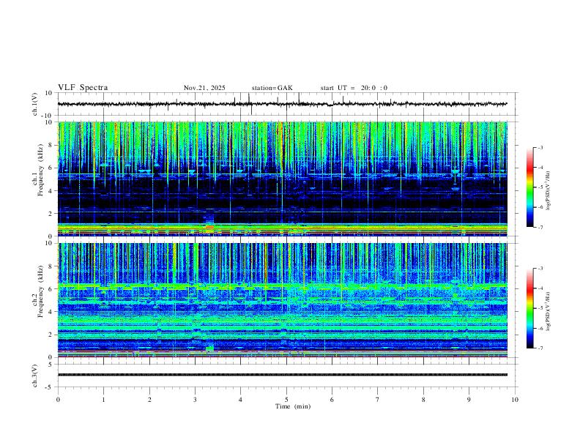
Task: Click the "9" tick label on time axis
Action: (469, 400)
